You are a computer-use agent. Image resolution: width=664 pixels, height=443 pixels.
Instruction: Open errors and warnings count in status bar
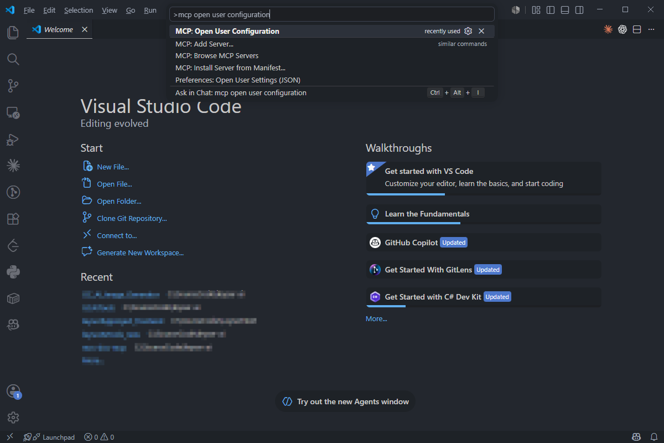[99, 437]
